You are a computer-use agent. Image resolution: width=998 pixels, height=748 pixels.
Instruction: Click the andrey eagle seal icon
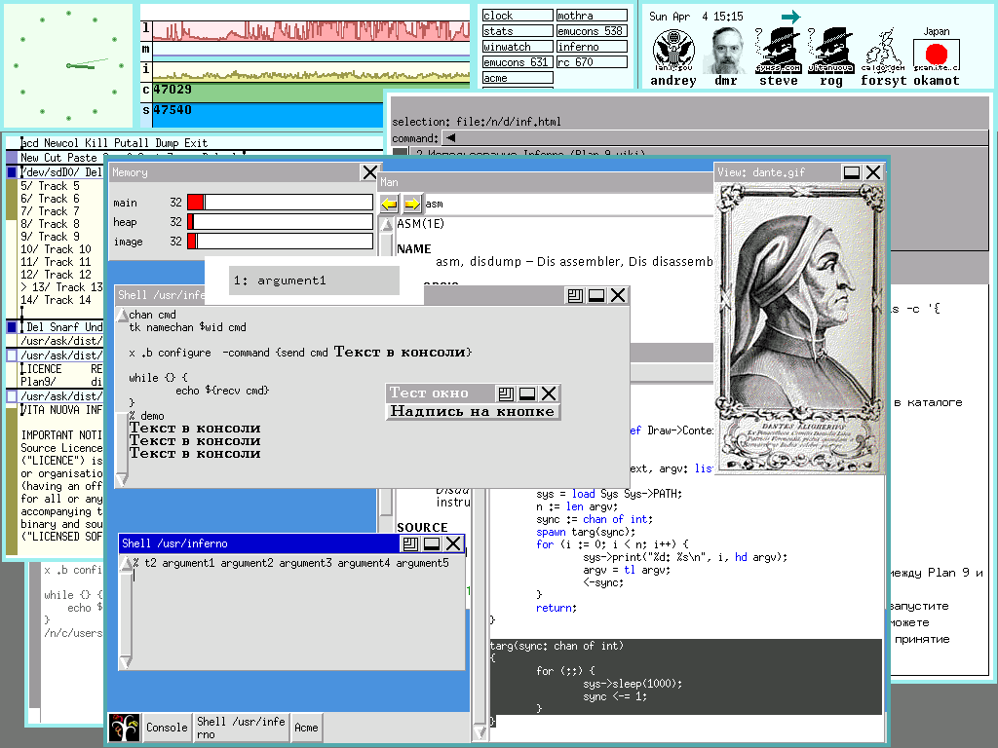(672, 50)
